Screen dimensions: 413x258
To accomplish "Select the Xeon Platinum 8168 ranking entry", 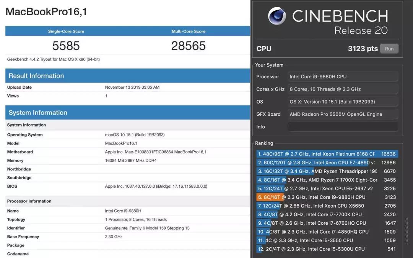I will point(327,154).
